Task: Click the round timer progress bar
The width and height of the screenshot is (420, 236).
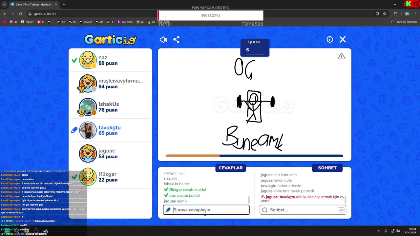Action: coord(254,156)
